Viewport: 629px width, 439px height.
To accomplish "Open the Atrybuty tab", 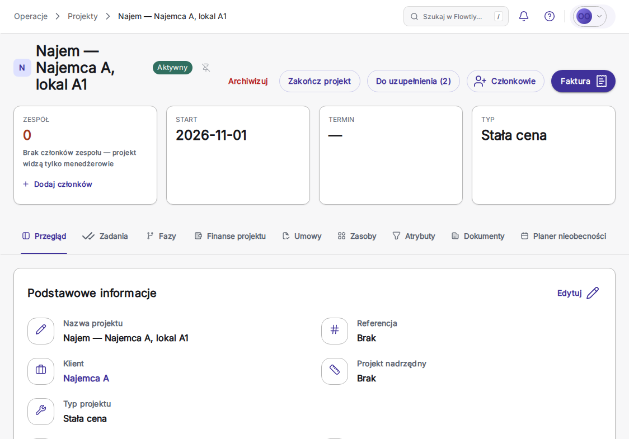I will point(414,236).
